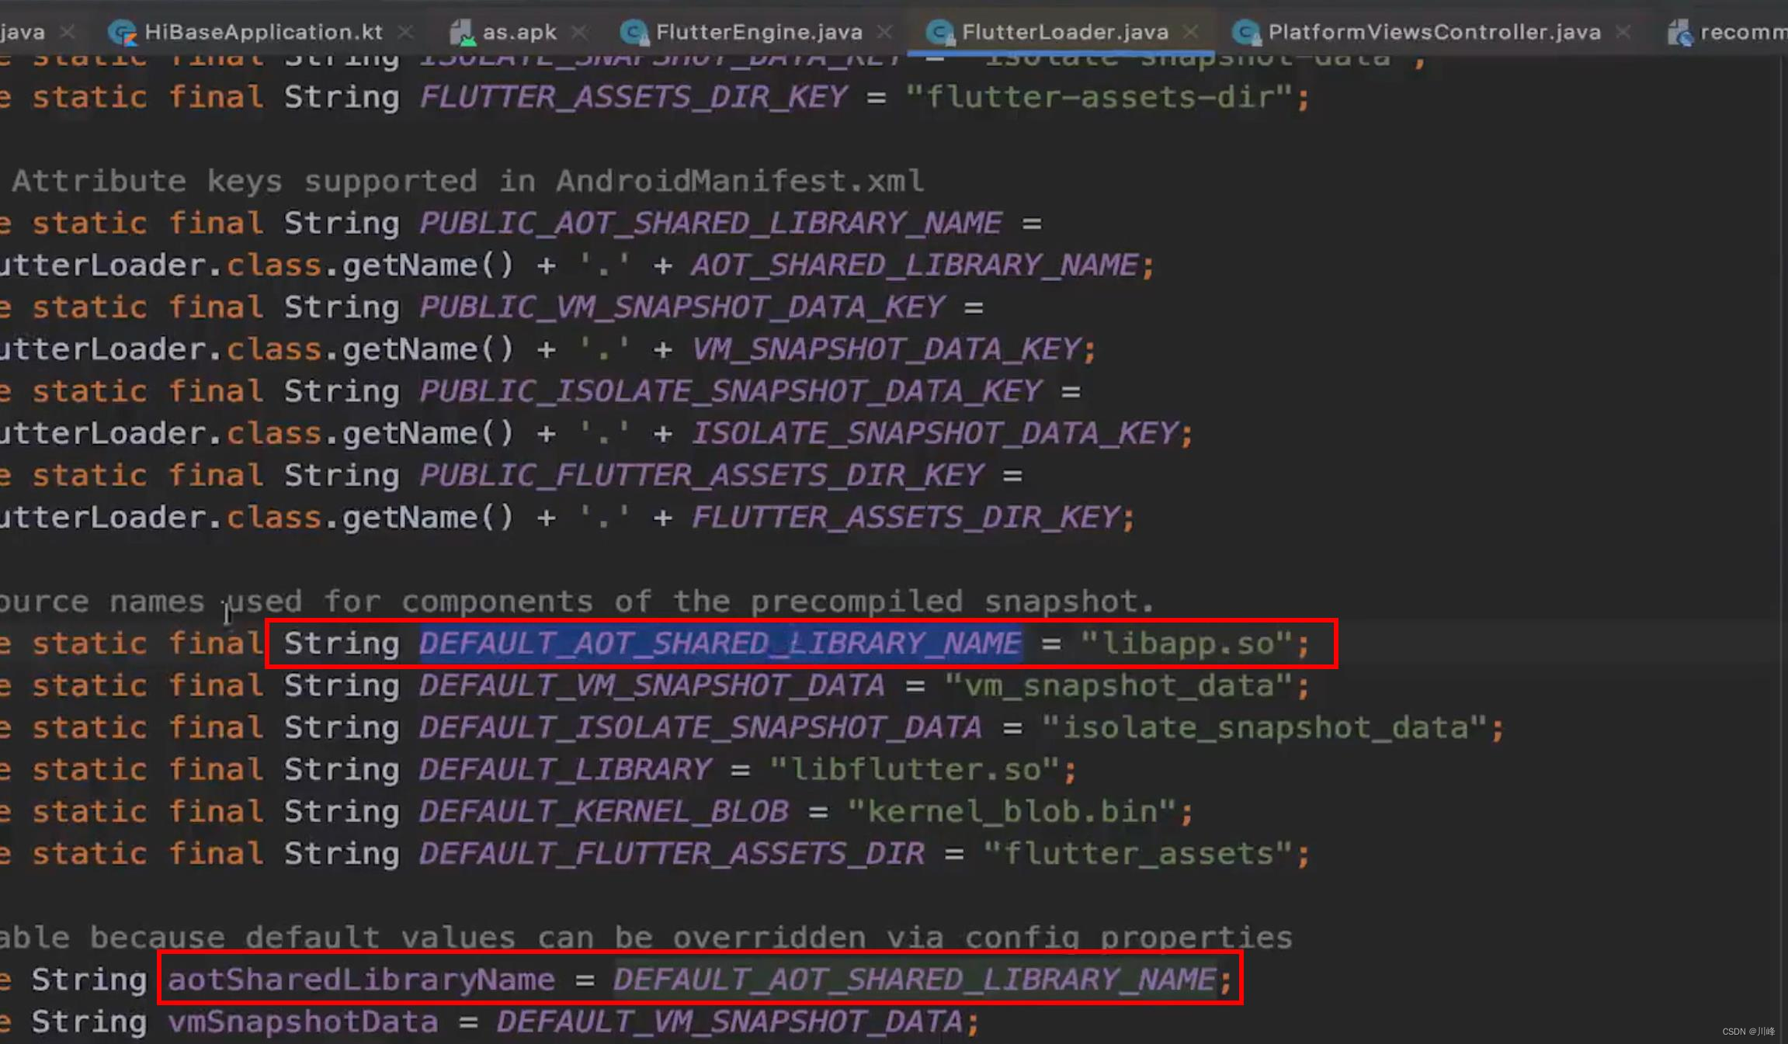Viewport: 1788px width, 1044px height.
Task: Click the DEFAULT_KERNEL_BLOB constant
Action: 604,811
